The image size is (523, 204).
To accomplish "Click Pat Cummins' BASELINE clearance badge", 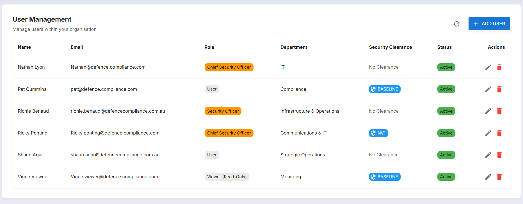I will (x=385, y=89).
